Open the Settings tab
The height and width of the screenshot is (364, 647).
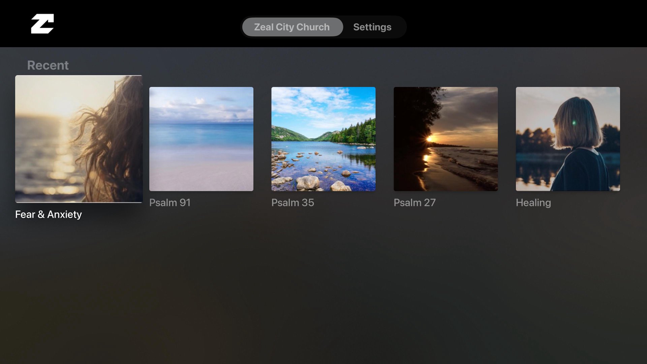click(372, 27)
